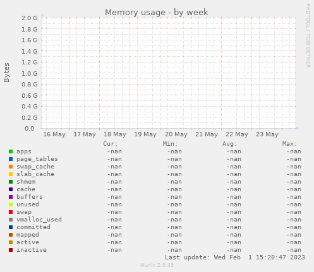Click the indigo cache legend swatch
314x272 pixels.
(11, 189)
